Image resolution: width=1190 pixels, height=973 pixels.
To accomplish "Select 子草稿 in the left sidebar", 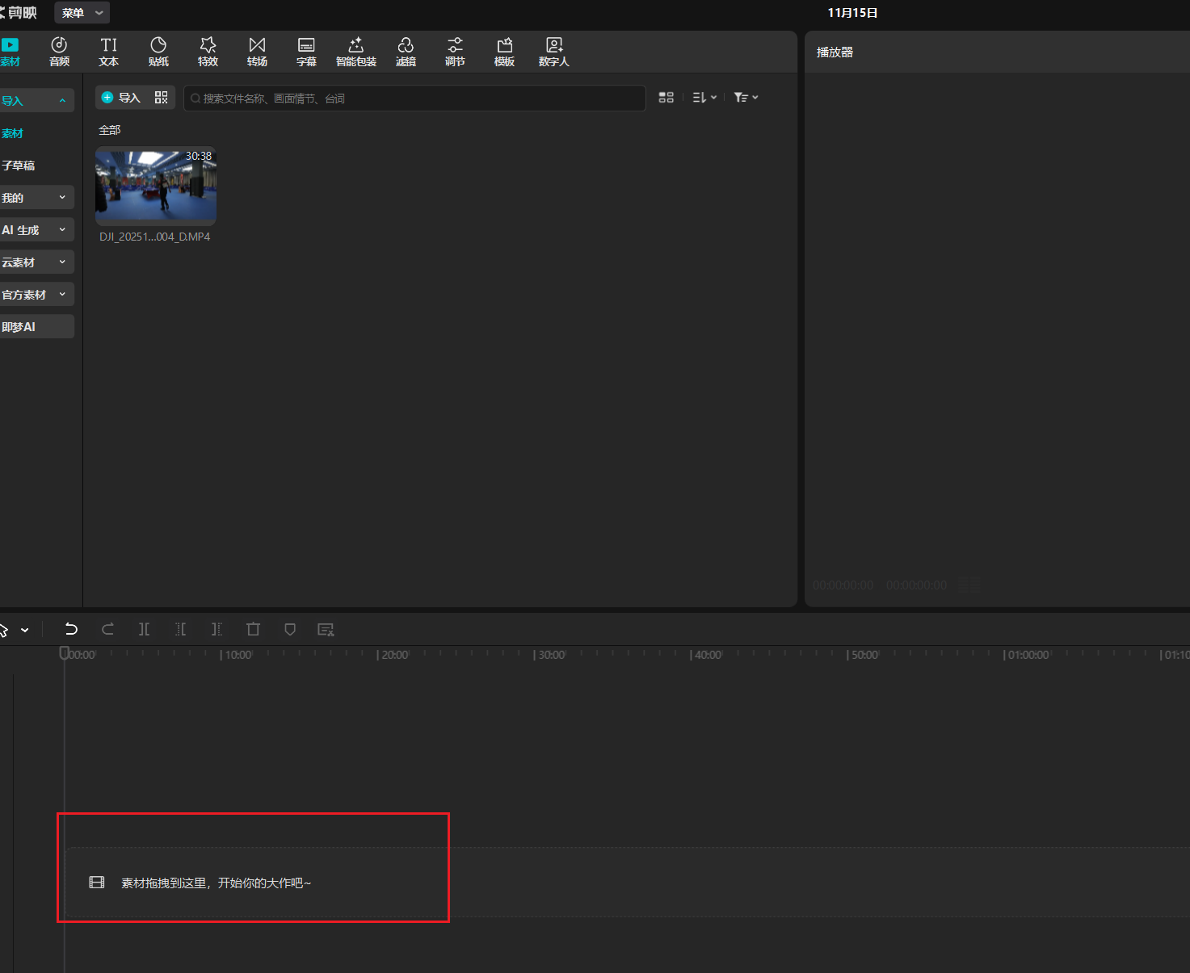I will tap(19, 166).
